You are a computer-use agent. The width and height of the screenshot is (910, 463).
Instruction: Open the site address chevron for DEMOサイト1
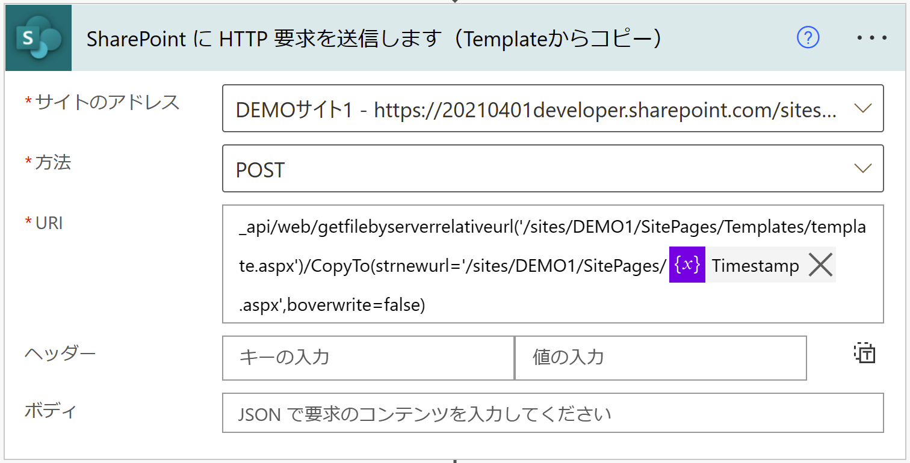[x=863, y=108]
